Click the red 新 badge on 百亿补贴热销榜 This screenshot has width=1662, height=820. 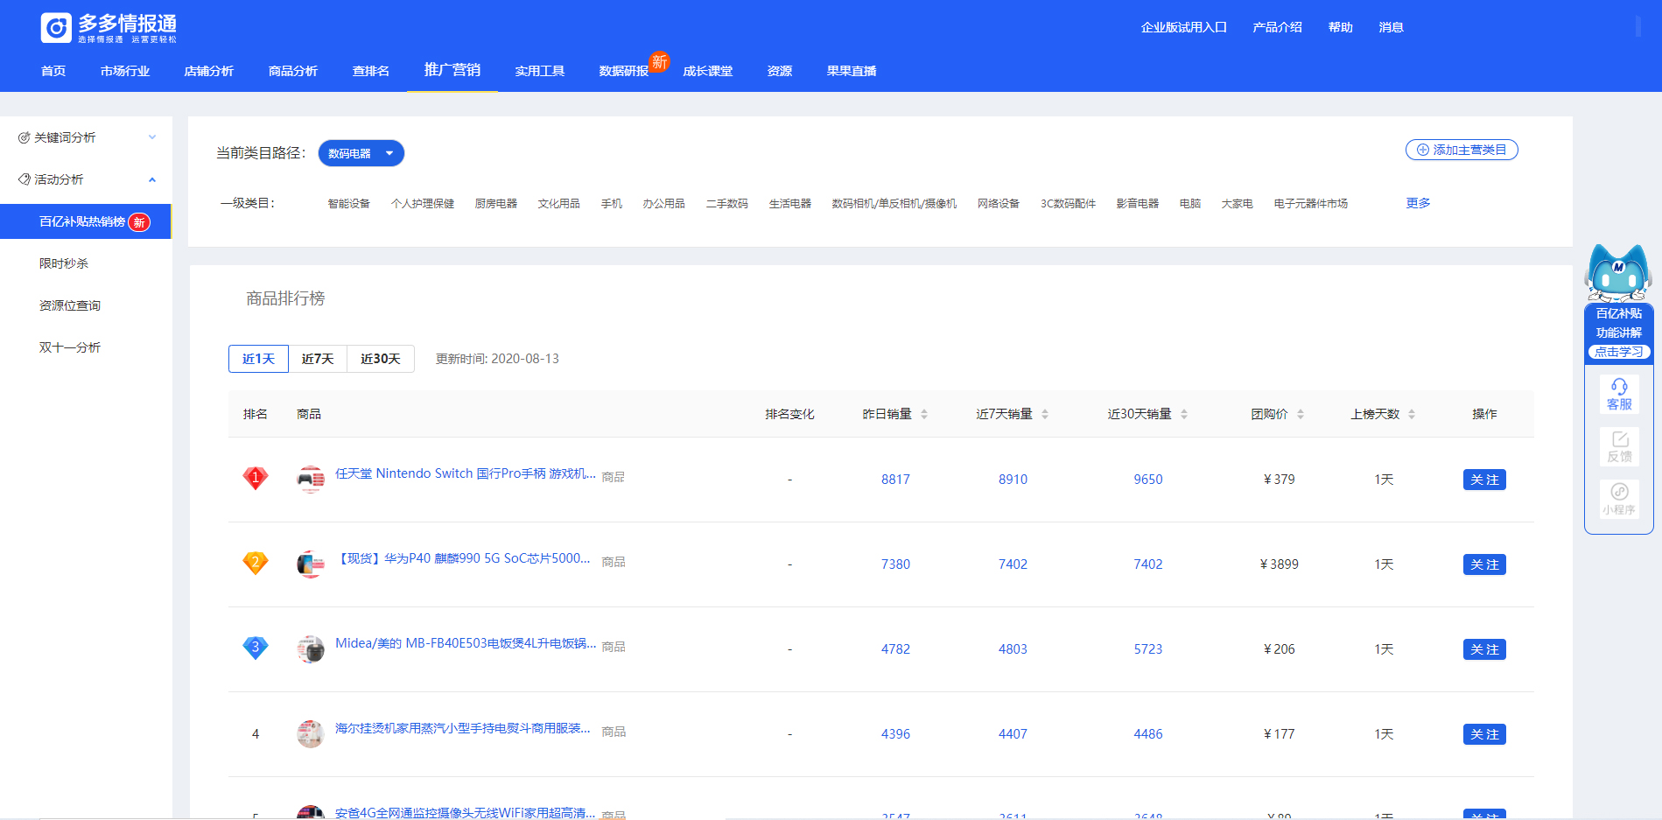click(x=139, y=222)
